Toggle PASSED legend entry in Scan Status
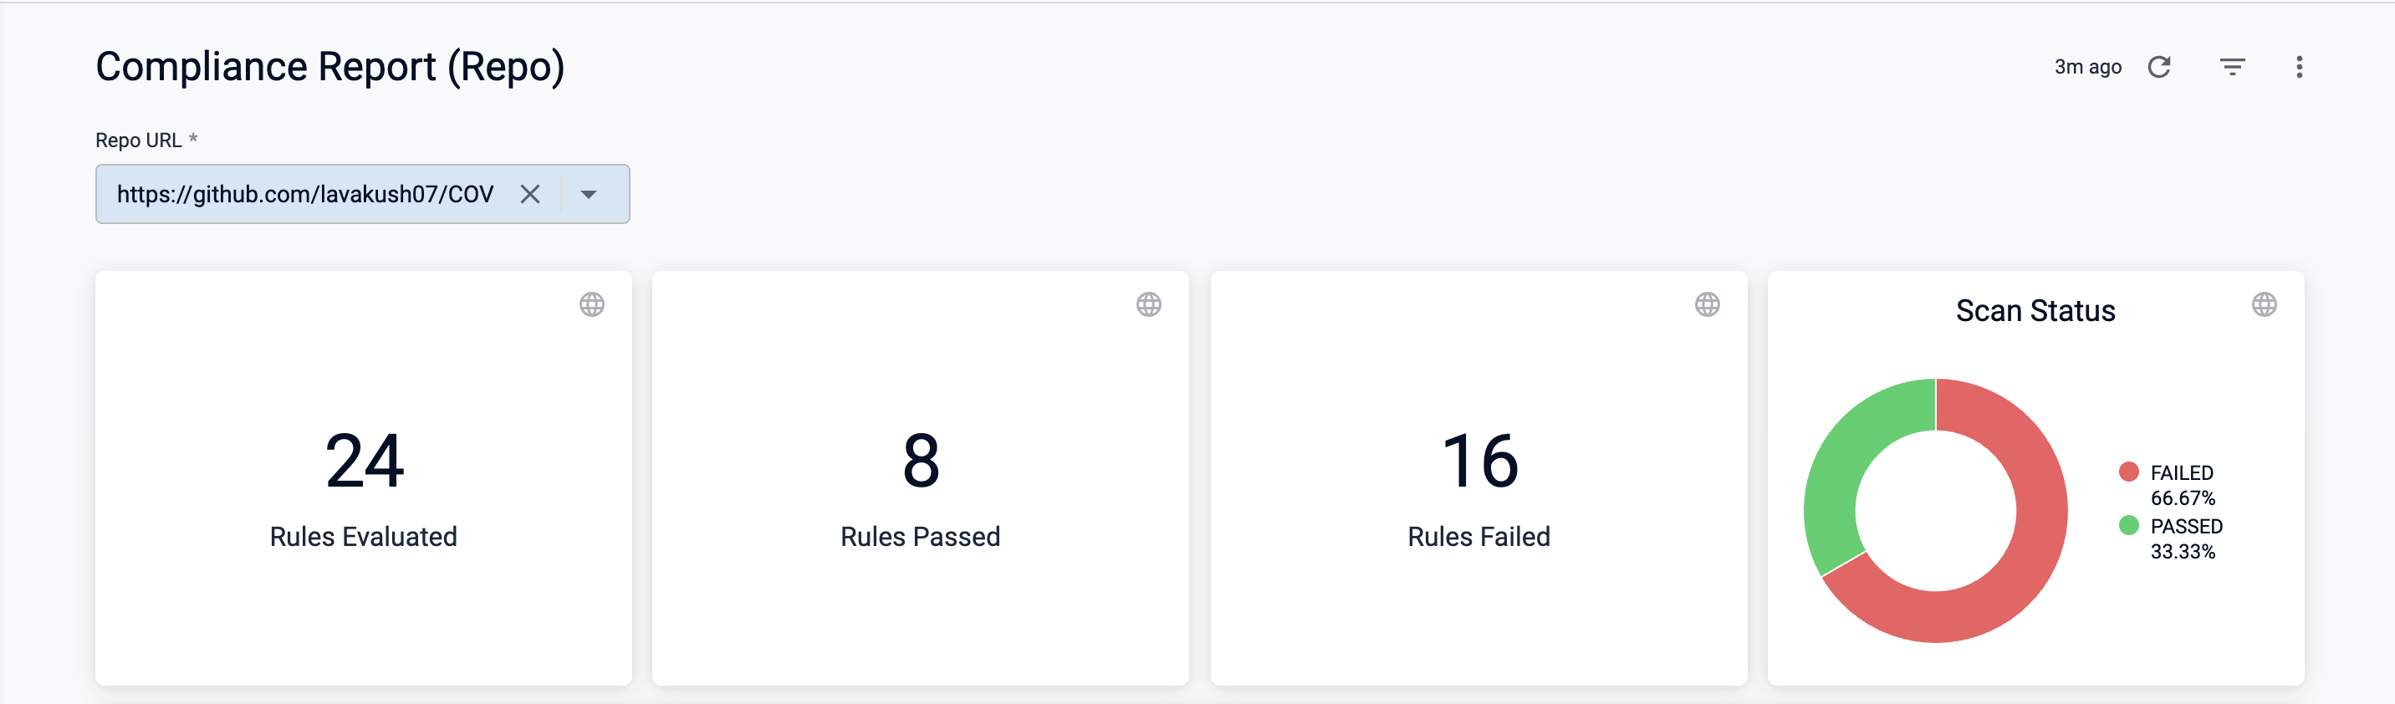 2186,527
